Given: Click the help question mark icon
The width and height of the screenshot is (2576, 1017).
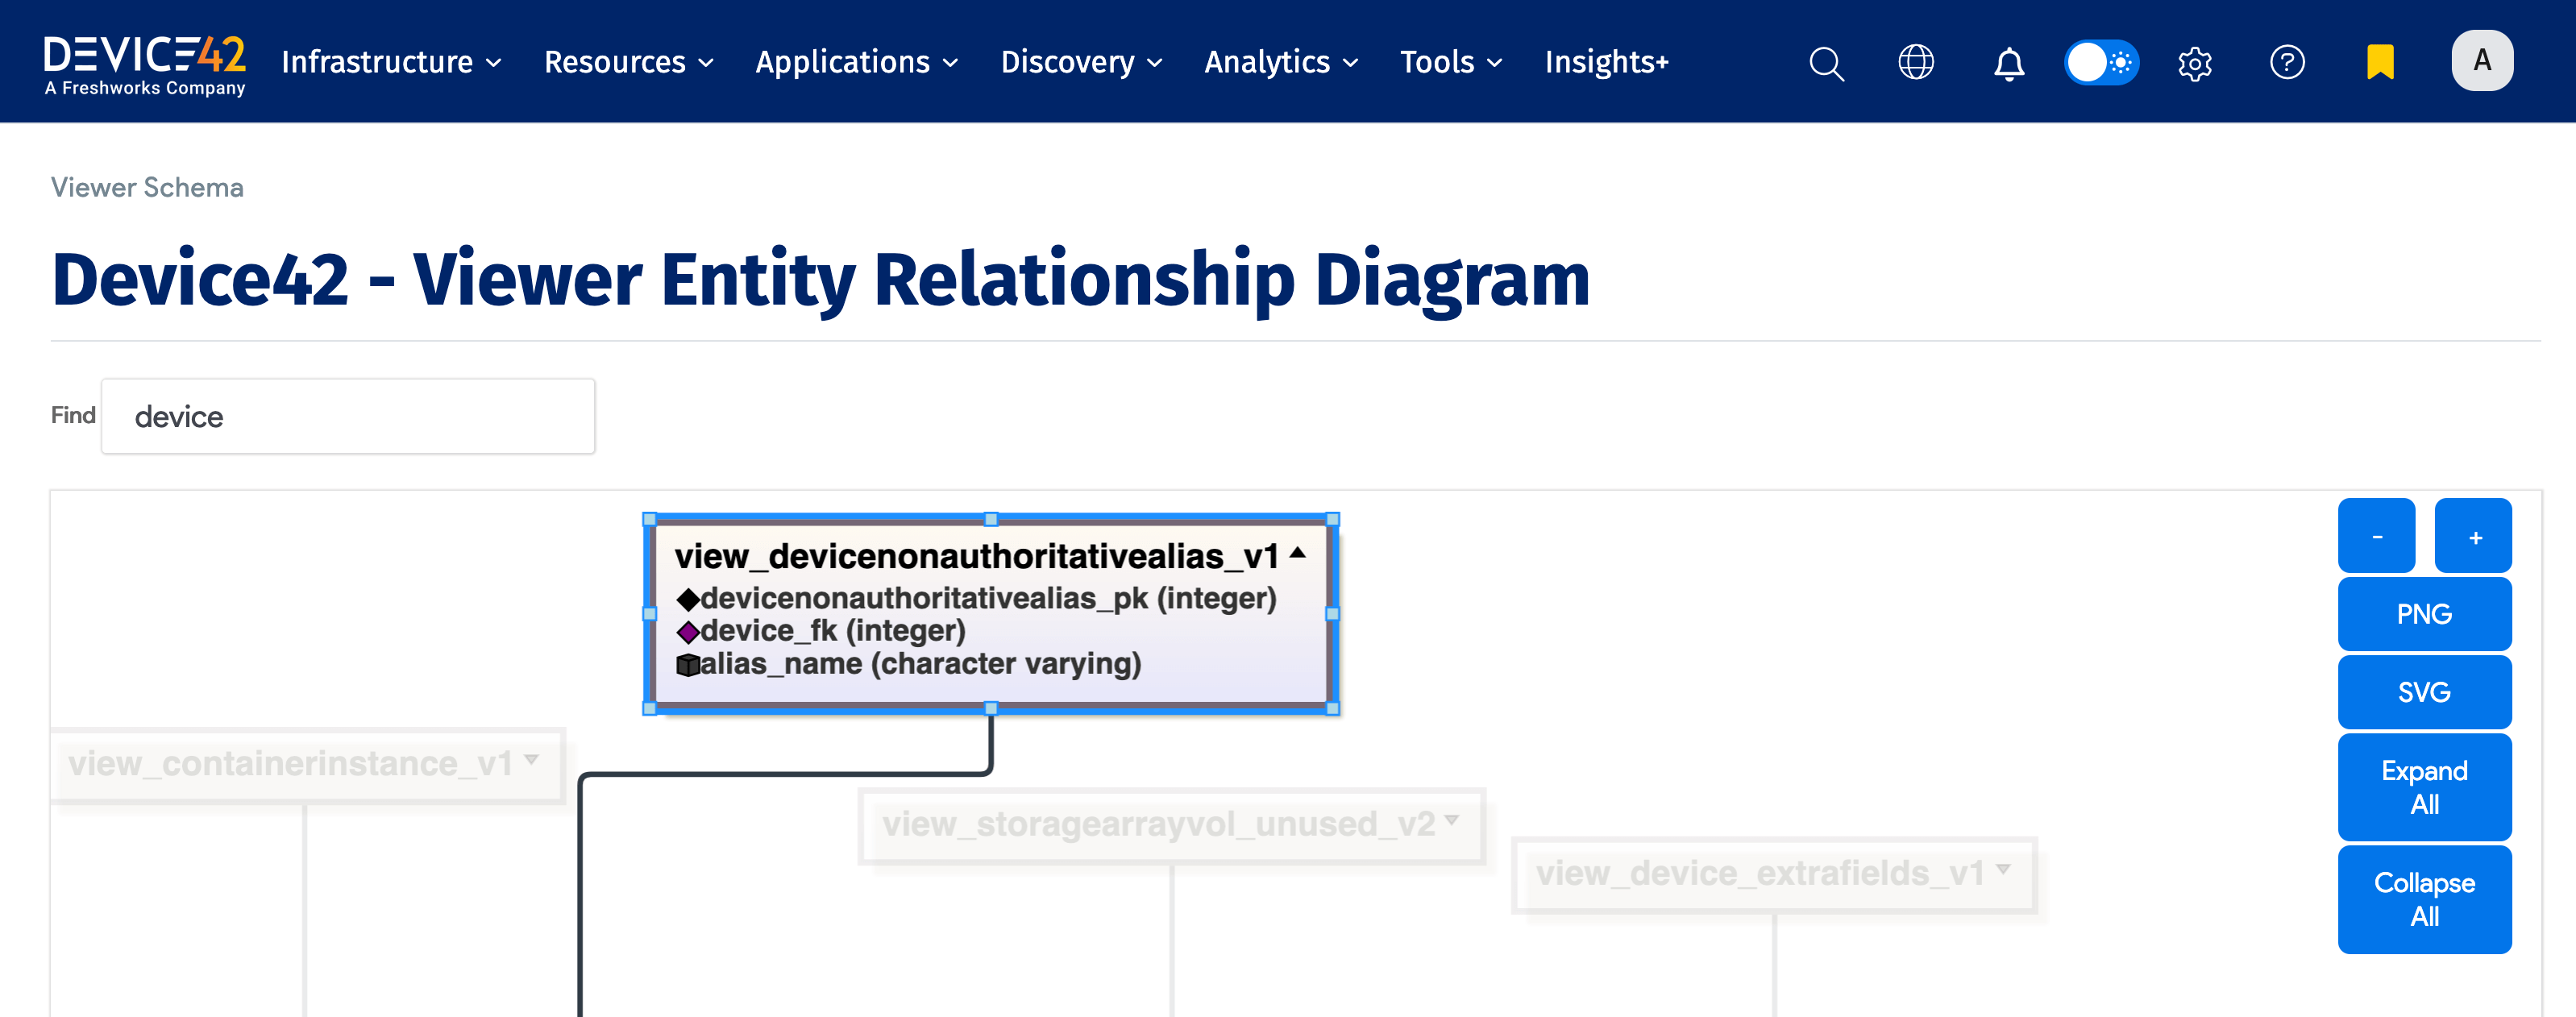Looking at the screenshot, I should pyautogui.click(x=2287, y=62).
